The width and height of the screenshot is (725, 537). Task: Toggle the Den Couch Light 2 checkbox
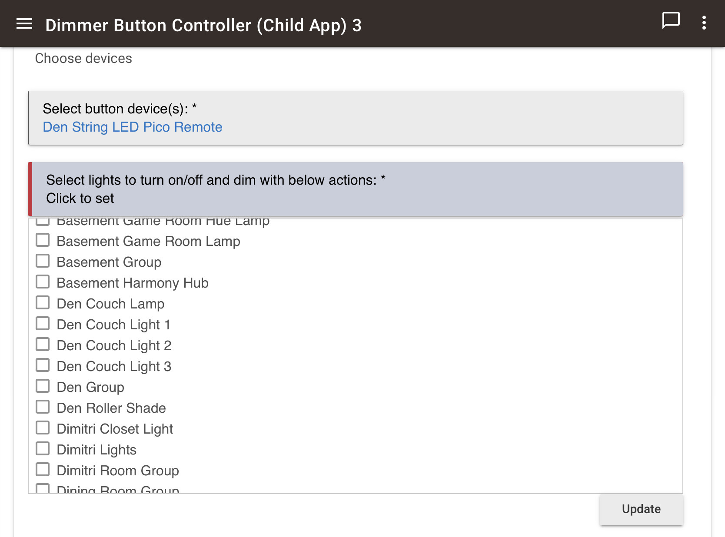point(43,345)
